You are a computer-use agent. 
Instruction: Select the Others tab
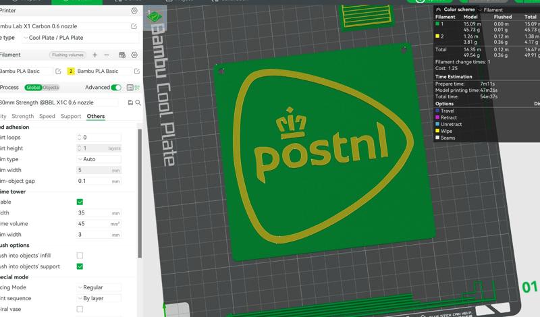96,116
